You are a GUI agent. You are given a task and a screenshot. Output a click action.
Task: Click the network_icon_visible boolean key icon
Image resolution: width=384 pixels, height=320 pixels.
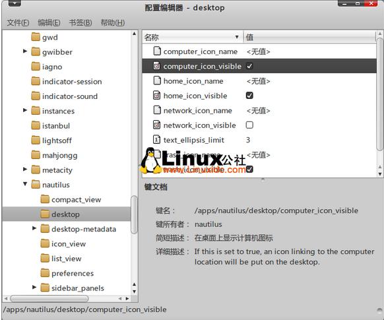pos(157,125)
